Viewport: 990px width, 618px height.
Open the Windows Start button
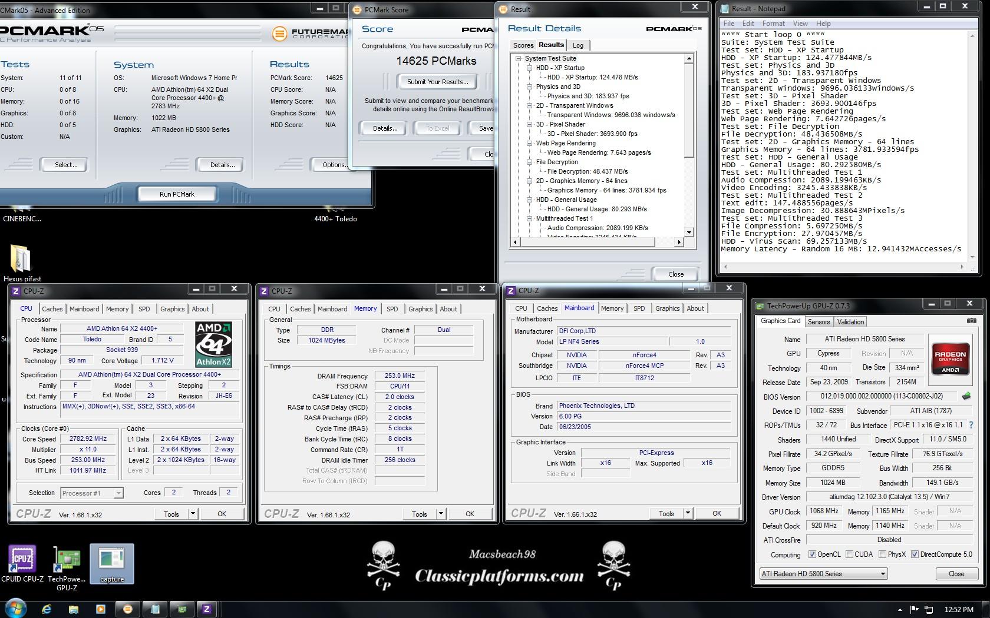[16, 609]
